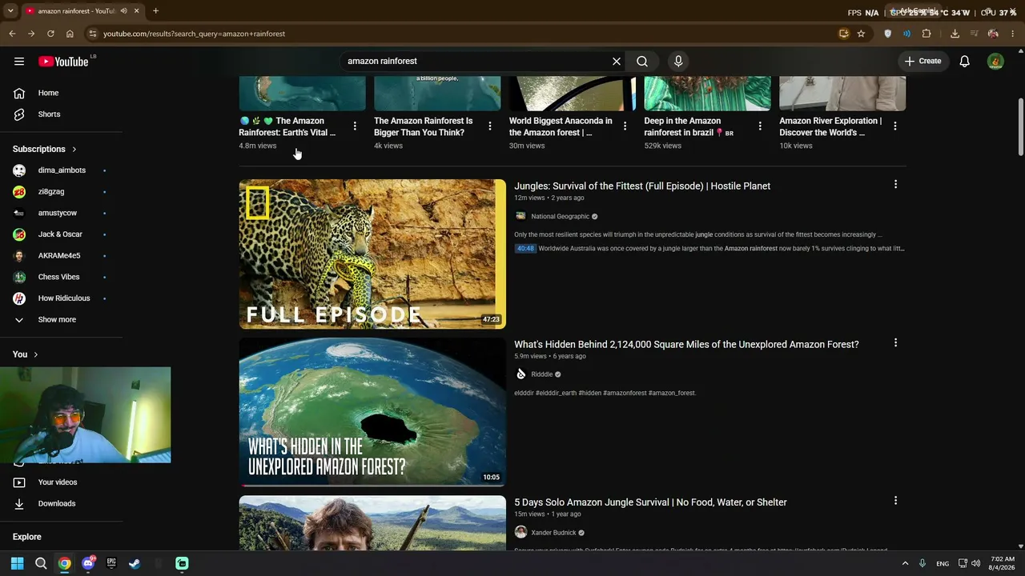The width and height of the screenshot is (1025, 576).
Task: Visit the National Geographic channel link
Action: click(560, 217)
